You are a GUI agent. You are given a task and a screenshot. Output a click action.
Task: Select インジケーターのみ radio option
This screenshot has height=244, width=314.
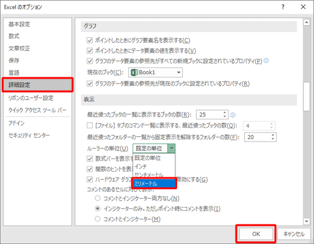97,209
